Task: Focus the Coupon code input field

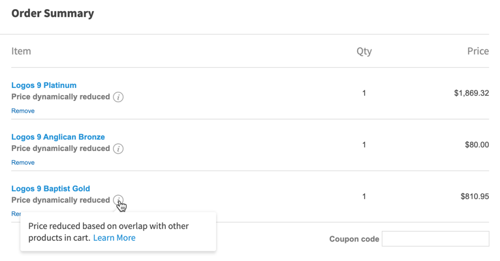Action: pyautogui.click(x=435, y=239)
